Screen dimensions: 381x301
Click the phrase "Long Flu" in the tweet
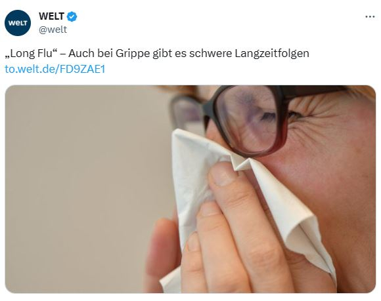pos(32,53)
